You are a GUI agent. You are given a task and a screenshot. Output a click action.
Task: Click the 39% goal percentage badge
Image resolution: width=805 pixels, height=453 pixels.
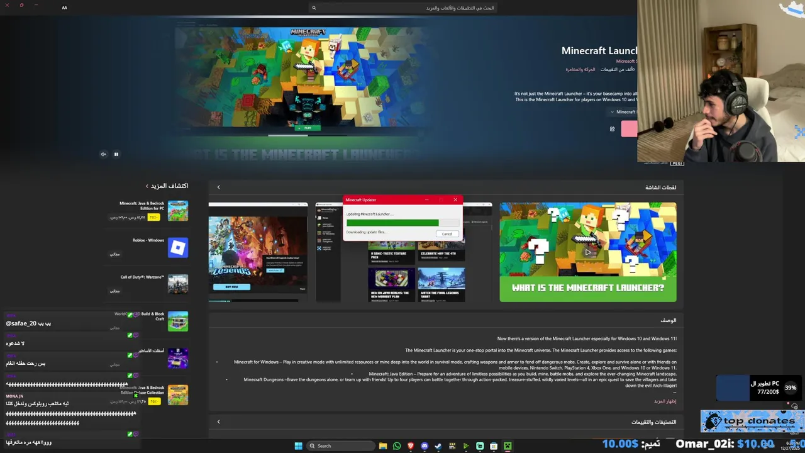pyautogui.click(x=790, y=388)
